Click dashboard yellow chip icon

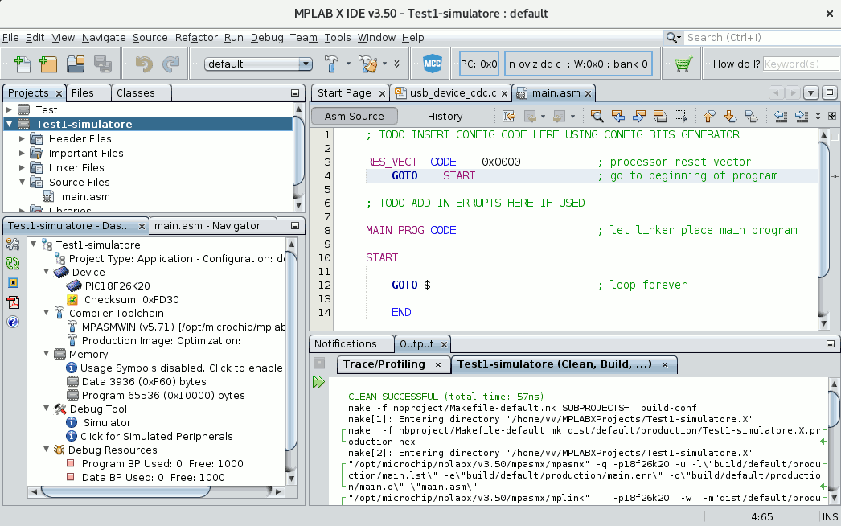(x=13, y=283)
